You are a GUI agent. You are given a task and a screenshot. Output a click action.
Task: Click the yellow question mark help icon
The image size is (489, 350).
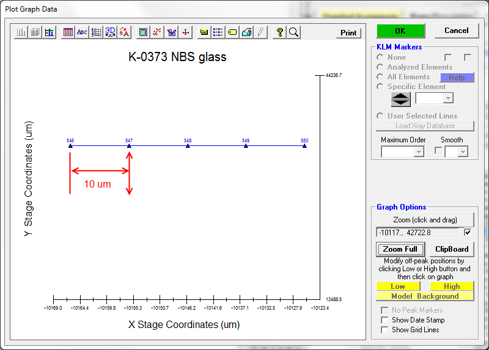279,32
